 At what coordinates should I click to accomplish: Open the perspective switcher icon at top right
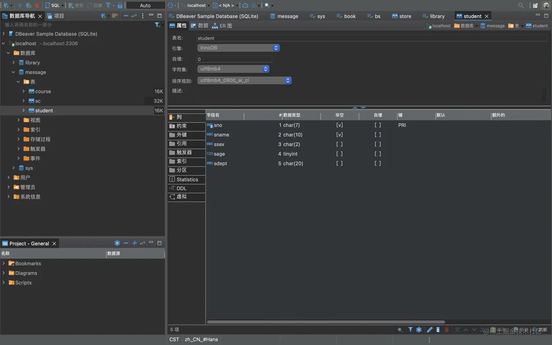[x=535, y=5]
